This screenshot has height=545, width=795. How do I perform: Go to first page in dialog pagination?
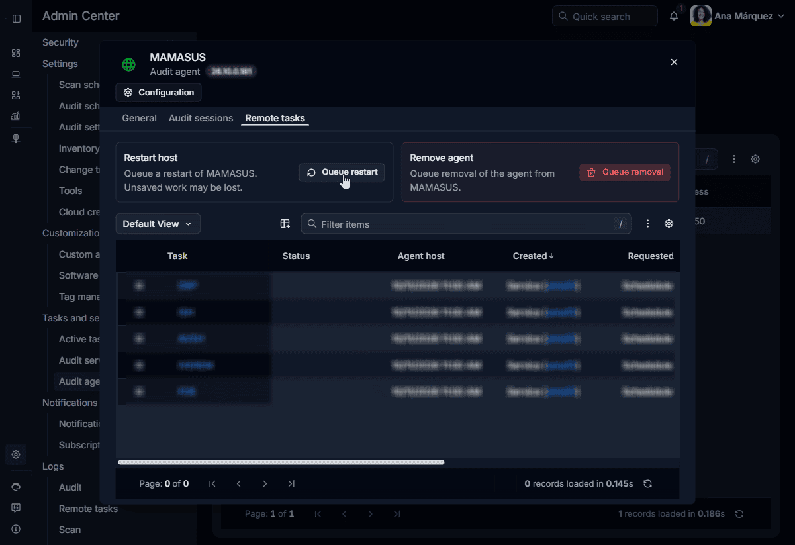pyautogui.click(x=212, y=484)
